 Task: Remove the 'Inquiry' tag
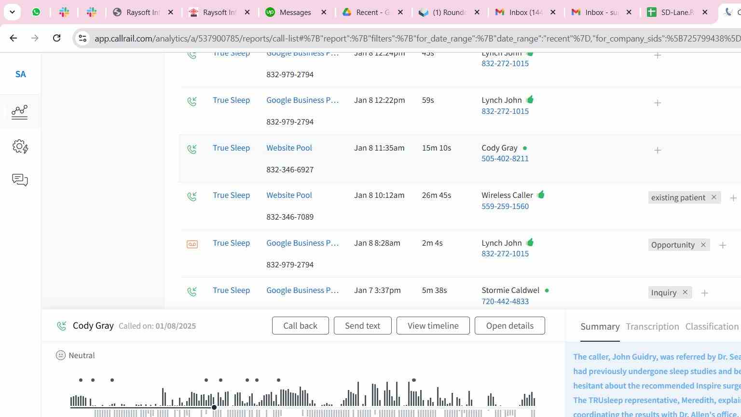pyautogui.click(x=685, y=292)
